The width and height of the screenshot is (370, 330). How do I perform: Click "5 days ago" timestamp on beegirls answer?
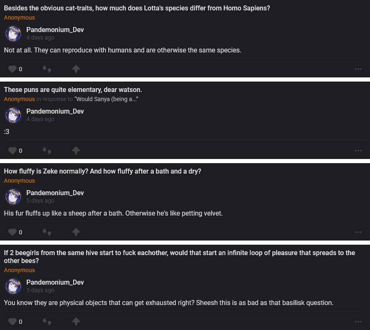tap(40, 290)
